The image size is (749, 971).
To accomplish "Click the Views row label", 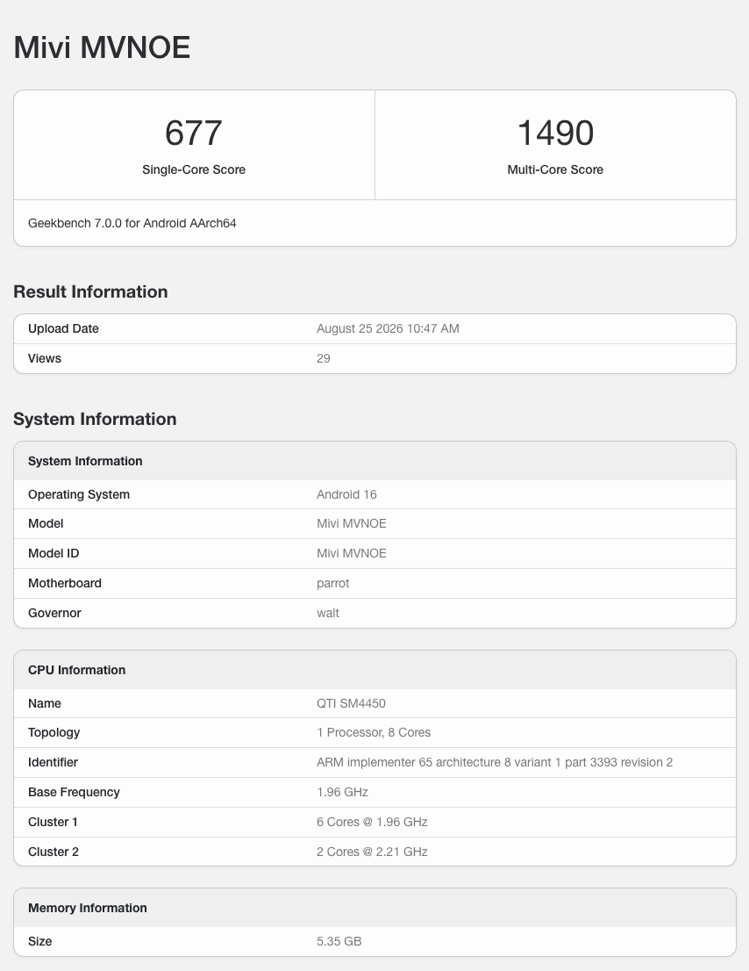I will coord(45,358).
